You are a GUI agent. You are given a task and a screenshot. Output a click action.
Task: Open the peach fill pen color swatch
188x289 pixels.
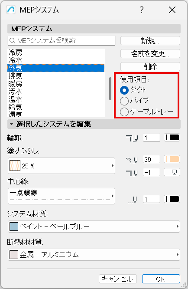pos(172,159)
